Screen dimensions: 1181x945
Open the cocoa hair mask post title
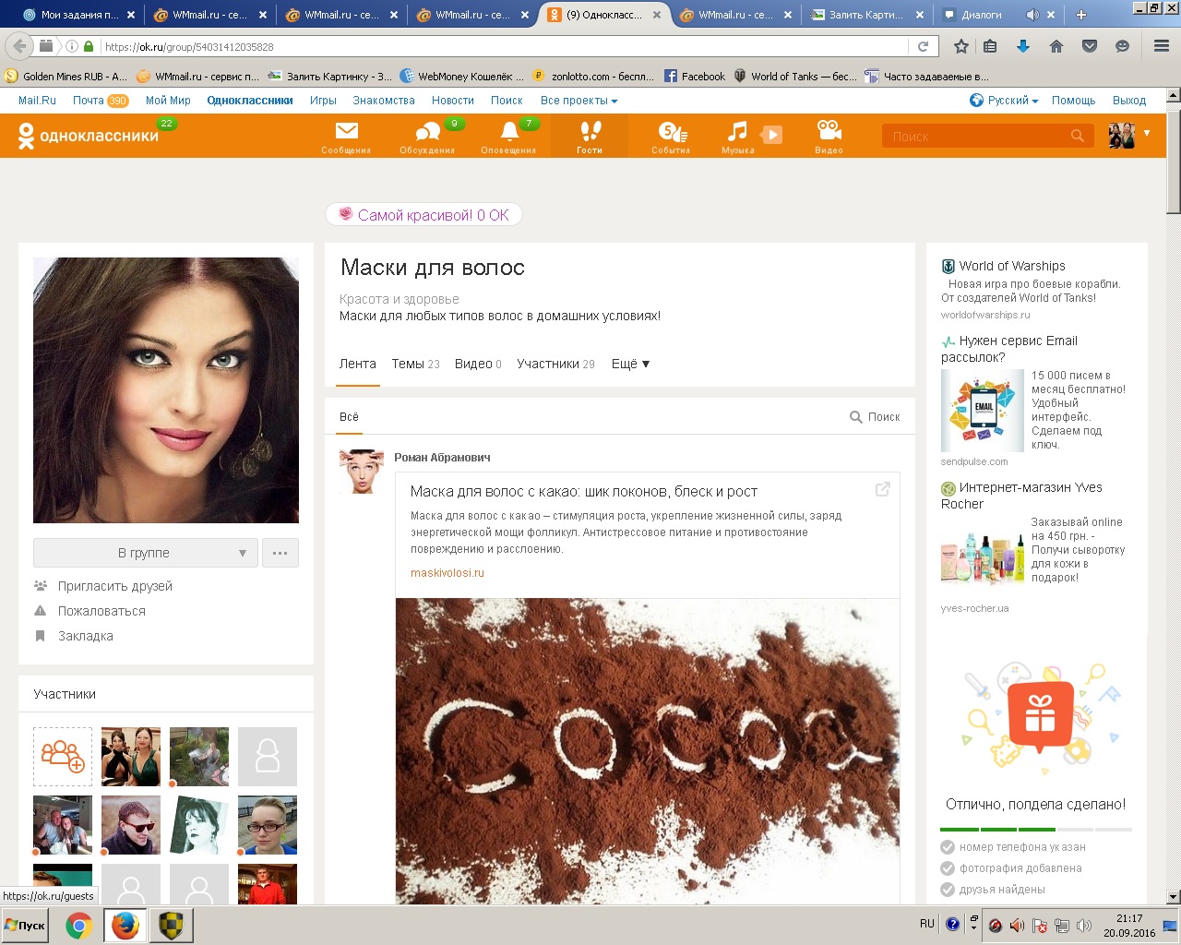(584, 492)
